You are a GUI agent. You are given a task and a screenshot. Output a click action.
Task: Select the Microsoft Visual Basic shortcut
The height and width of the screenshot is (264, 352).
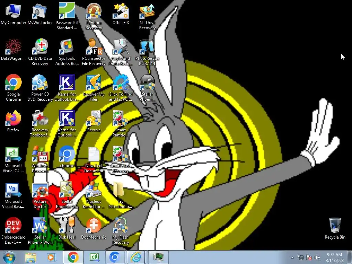pyautogui.click(x=13, y=195)
